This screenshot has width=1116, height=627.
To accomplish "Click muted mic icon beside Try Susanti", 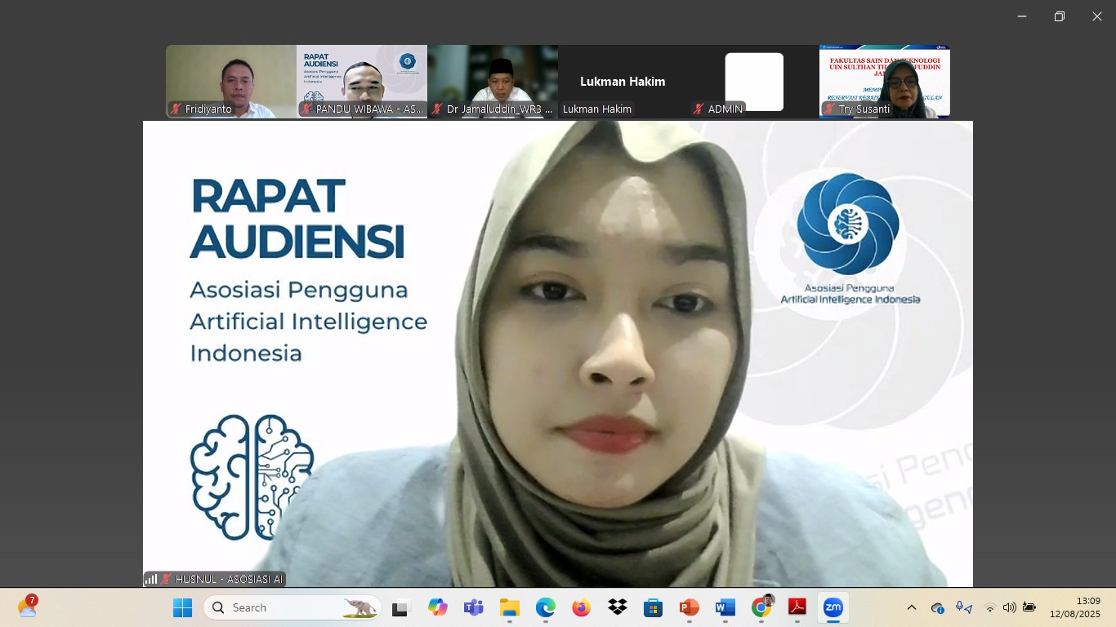I will tap(829, 109).
